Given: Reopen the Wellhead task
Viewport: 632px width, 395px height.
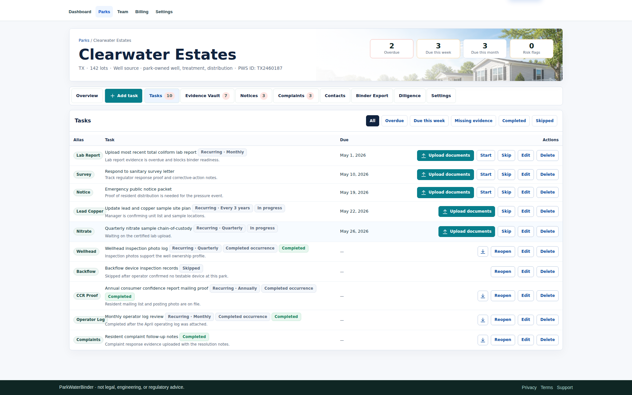Looking at the screenshot, I should pyautogui.click(x=503, y=251).
